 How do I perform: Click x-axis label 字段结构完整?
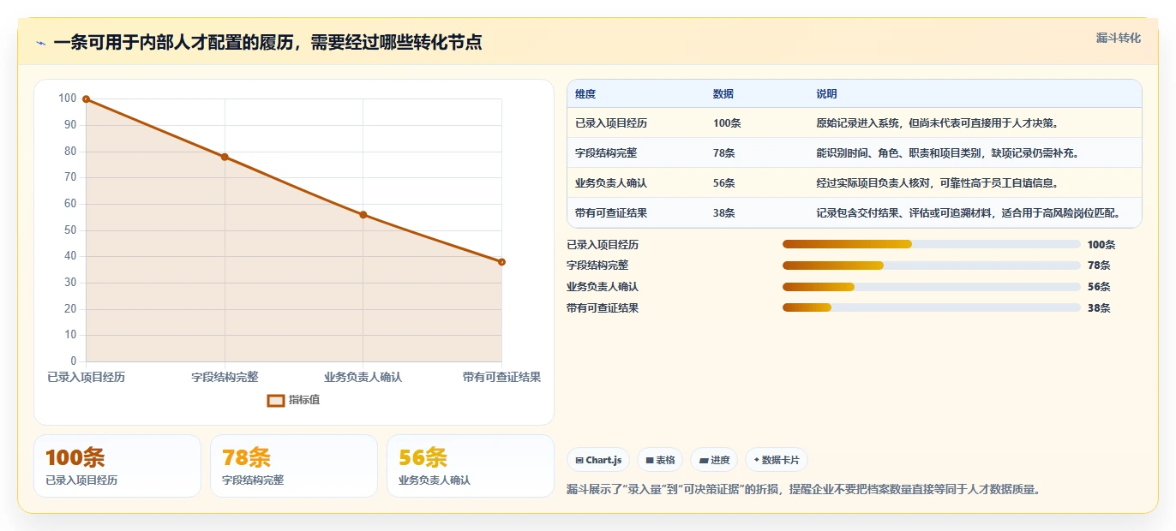pos(225,377)
